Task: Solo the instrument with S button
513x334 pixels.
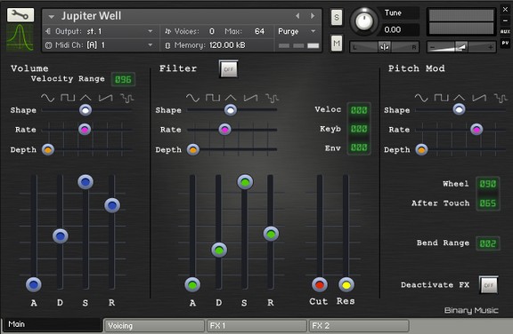Action: tap(337, 17)
